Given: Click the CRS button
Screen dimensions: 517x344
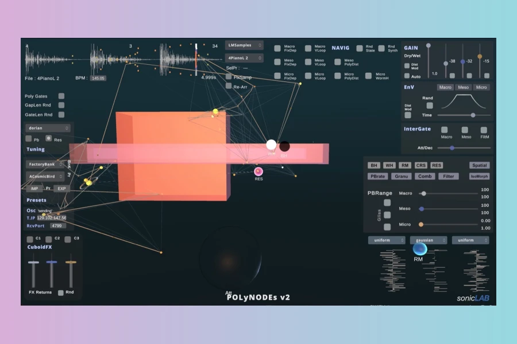Looking at the screenshot, I should click(420, 165).
